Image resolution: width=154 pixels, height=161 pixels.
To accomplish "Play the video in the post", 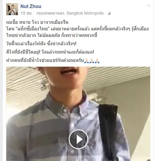I will [x=78, y=139].
